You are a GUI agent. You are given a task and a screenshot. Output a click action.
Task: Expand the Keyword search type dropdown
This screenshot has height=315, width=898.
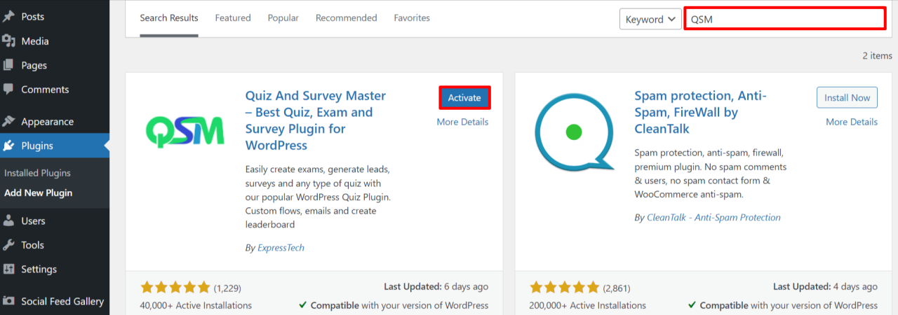click(650, 19)
